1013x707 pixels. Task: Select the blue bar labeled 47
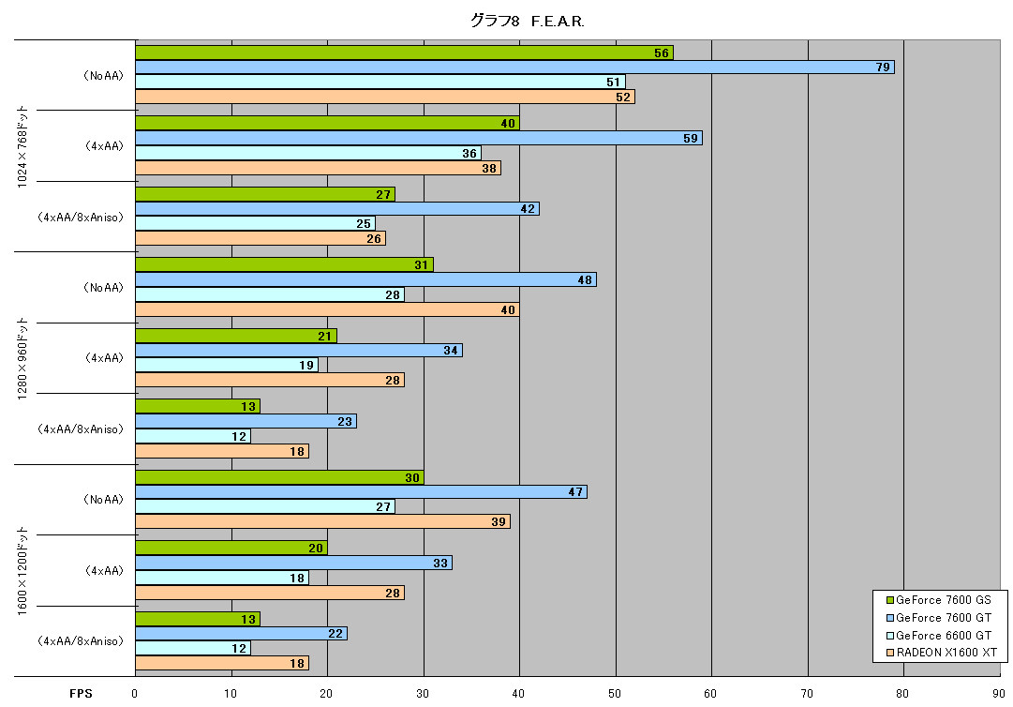[361, 491]
